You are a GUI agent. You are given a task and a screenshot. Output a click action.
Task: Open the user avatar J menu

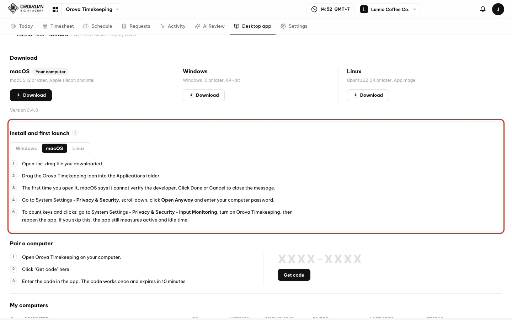pyautogui.click(x=498, y=9)
